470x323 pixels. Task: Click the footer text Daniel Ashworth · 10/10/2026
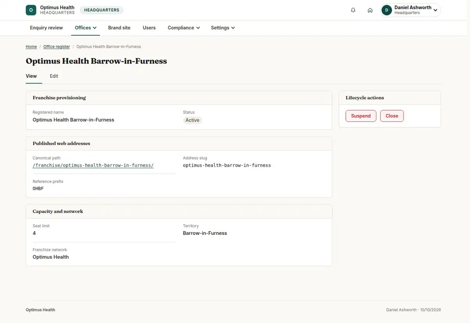[x=414, y=310]
